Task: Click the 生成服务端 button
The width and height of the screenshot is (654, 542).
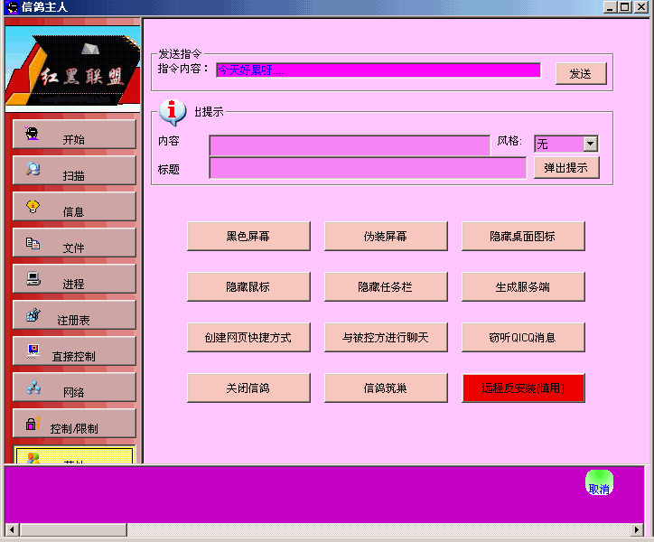Action: point(523,287)
